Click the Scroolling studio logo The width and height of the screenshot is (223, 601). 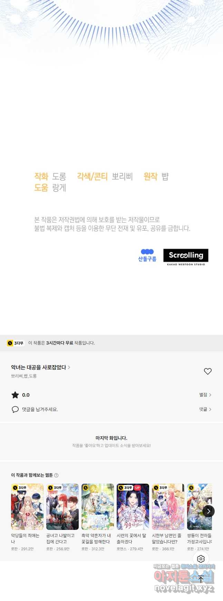tap(186, 257)
